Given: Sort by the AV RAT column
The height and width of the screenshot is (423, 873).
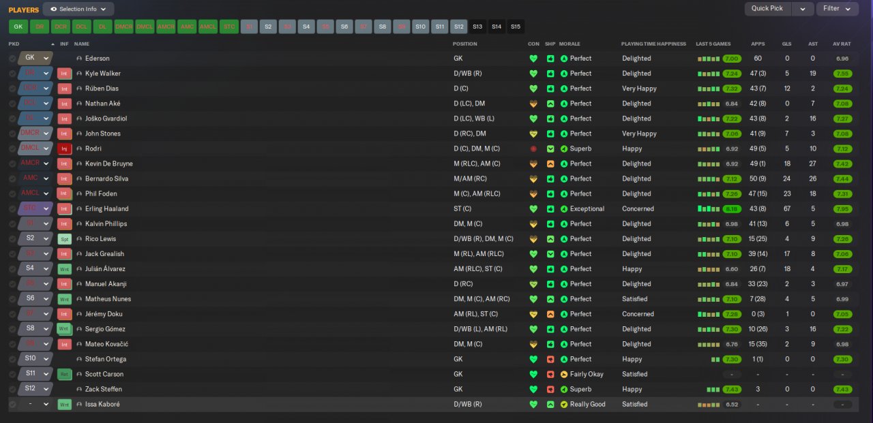Looking at the screenshot, I should click(842, 44).
